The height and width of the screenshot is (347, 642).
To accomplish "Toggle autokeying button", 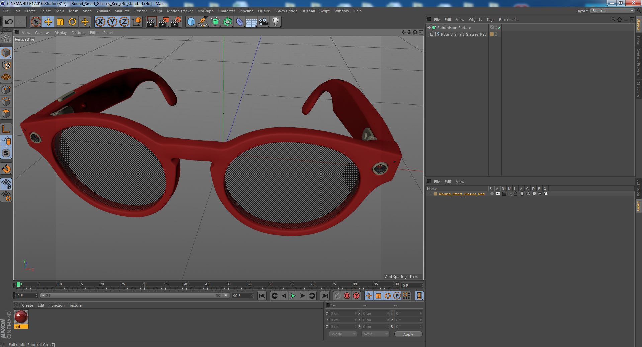I will 347,296.
